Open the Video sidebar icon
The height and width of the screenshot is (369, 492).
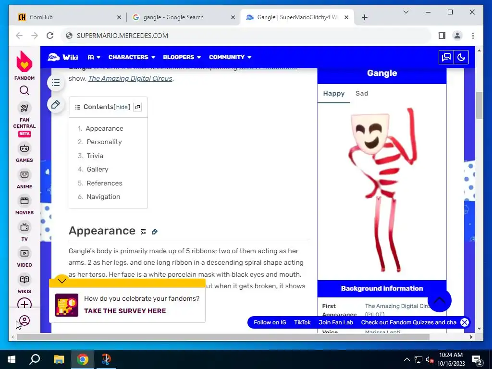pos(25,253)
